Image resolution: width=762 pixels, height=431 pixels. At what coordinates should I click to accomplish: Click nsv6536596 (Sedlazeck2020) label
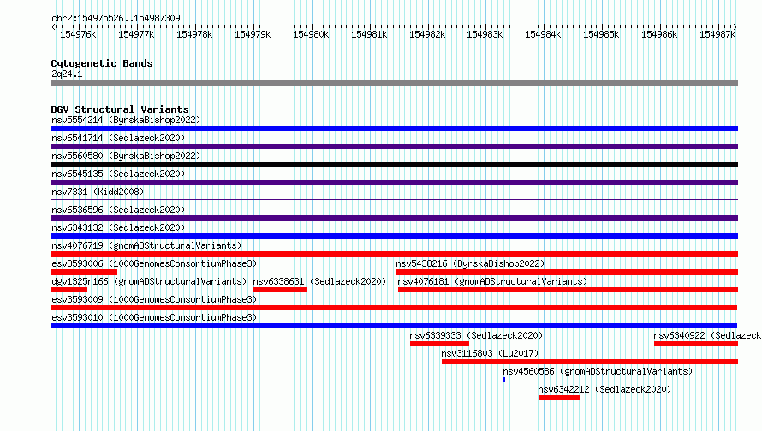click(x=118, y=210)
